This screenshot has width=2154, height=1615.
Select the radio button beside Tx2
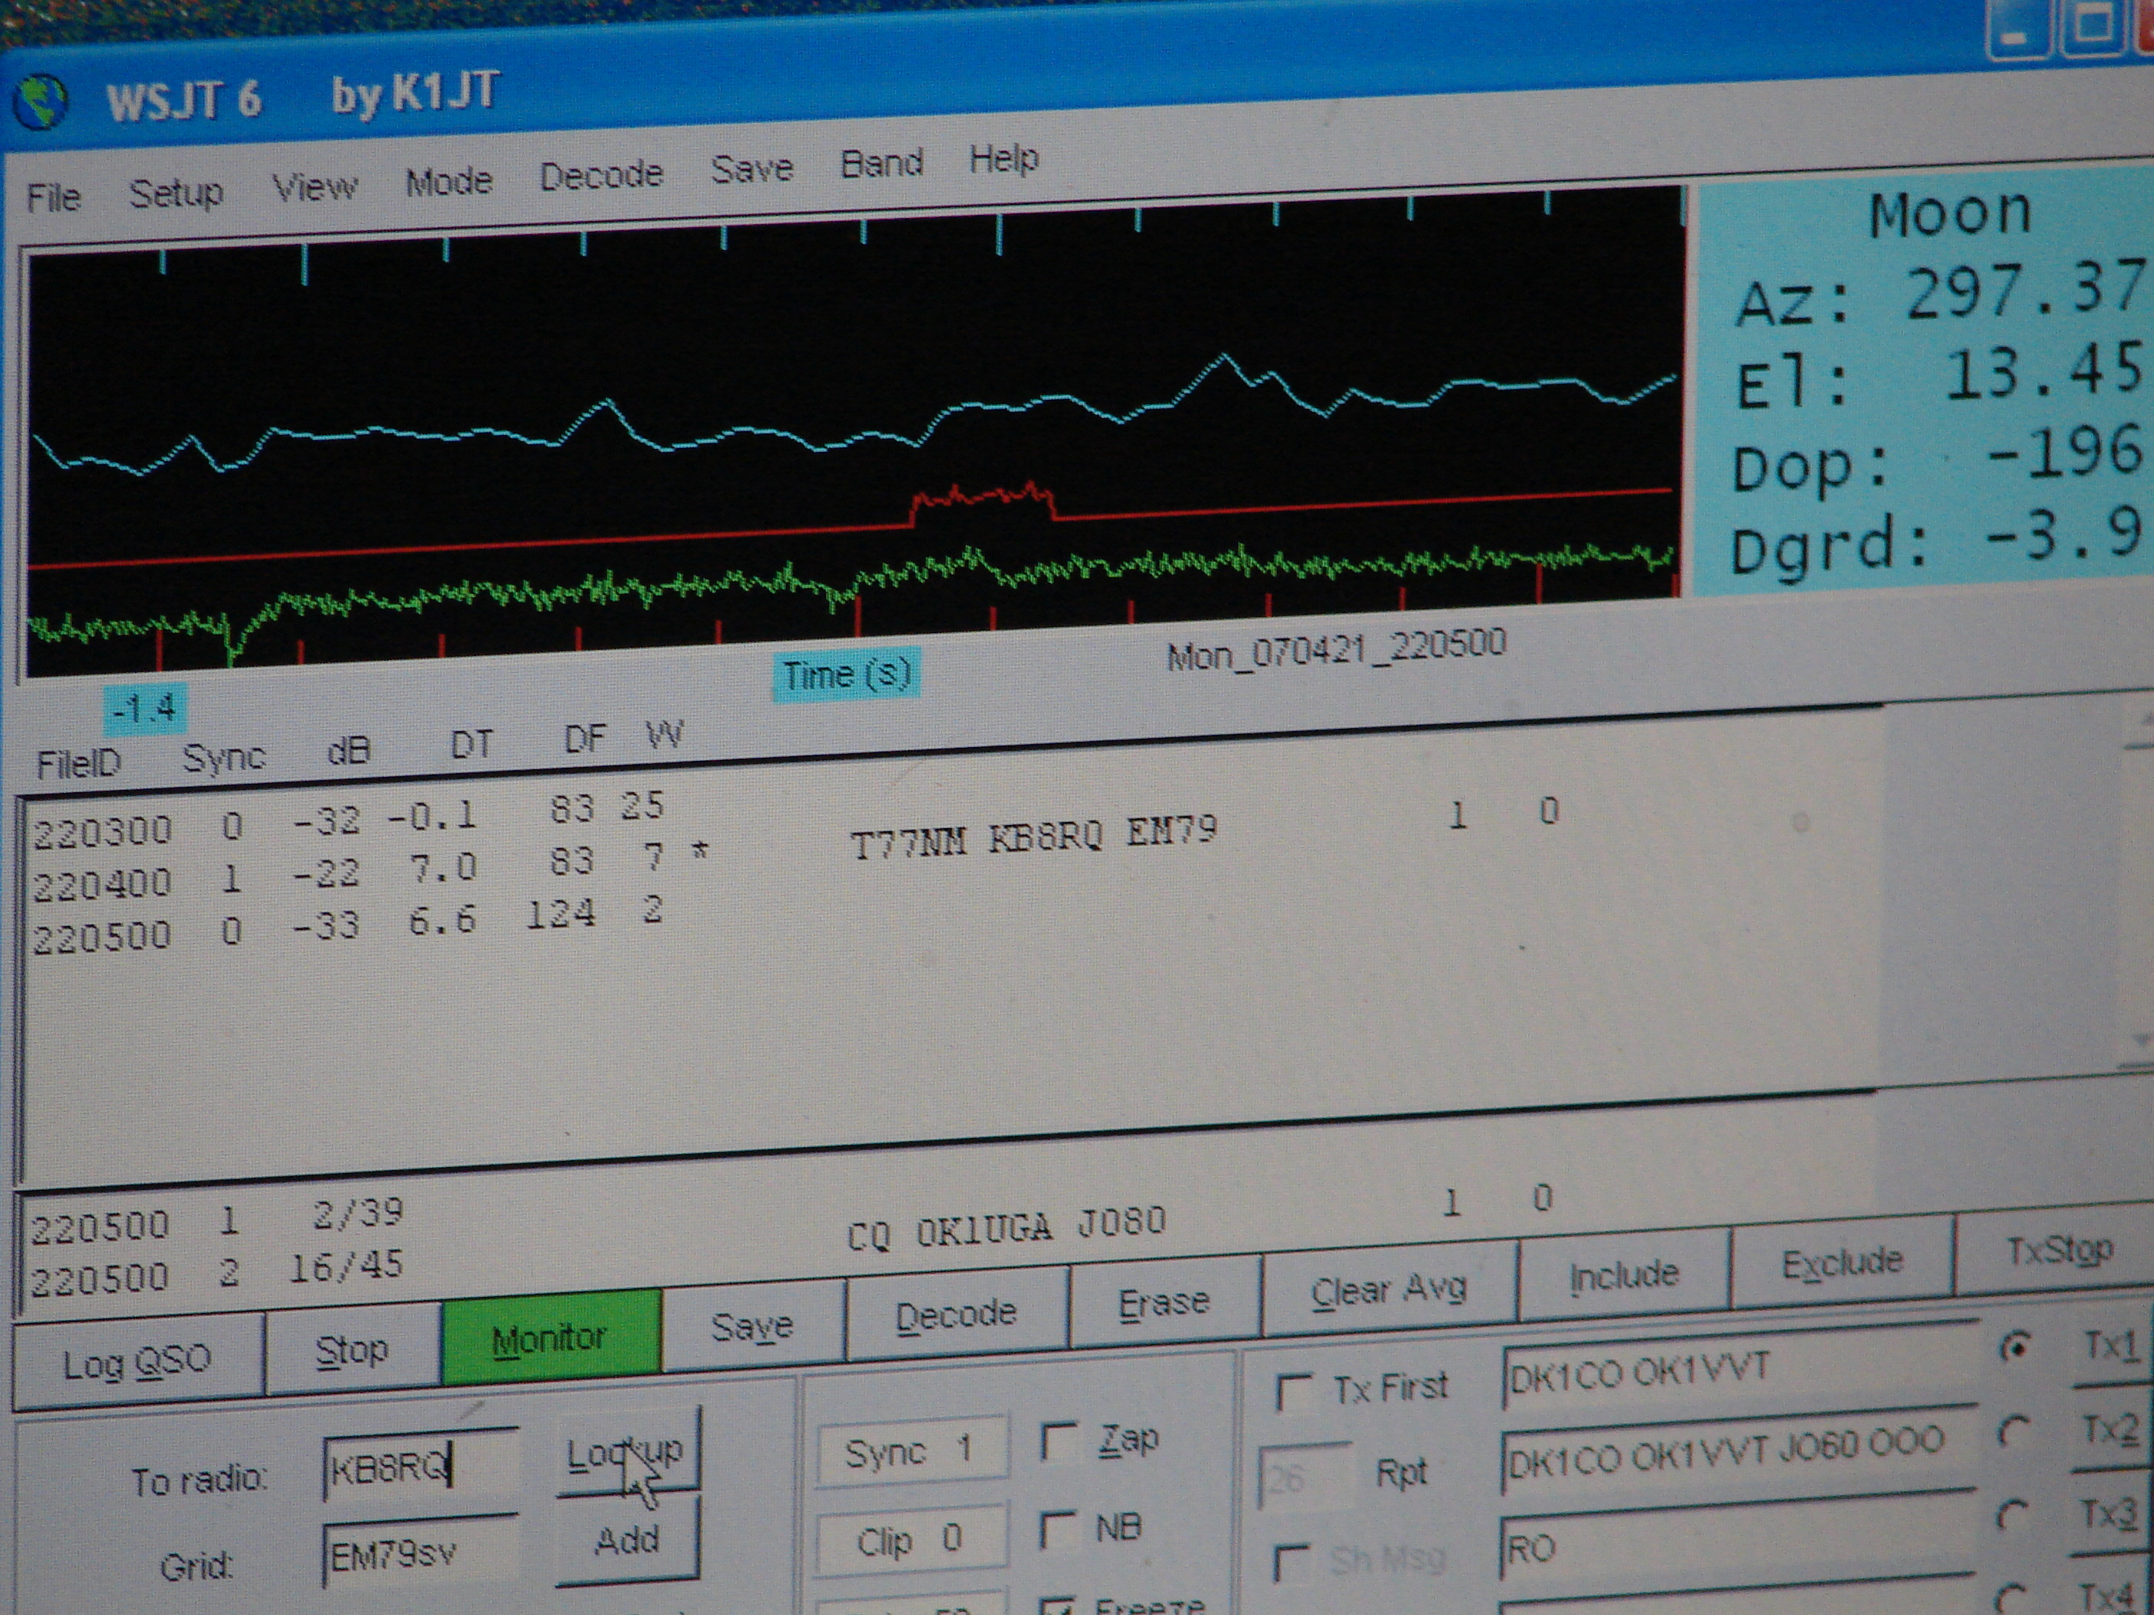point(2014,1431)
